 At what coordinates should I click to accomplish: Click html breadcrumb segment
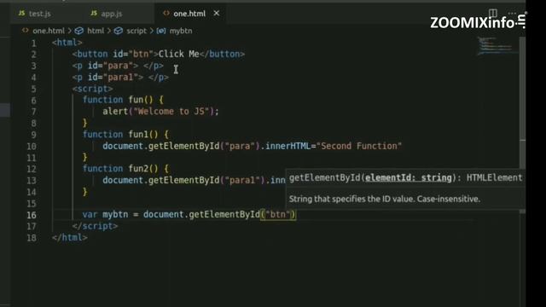coord(96,31)
